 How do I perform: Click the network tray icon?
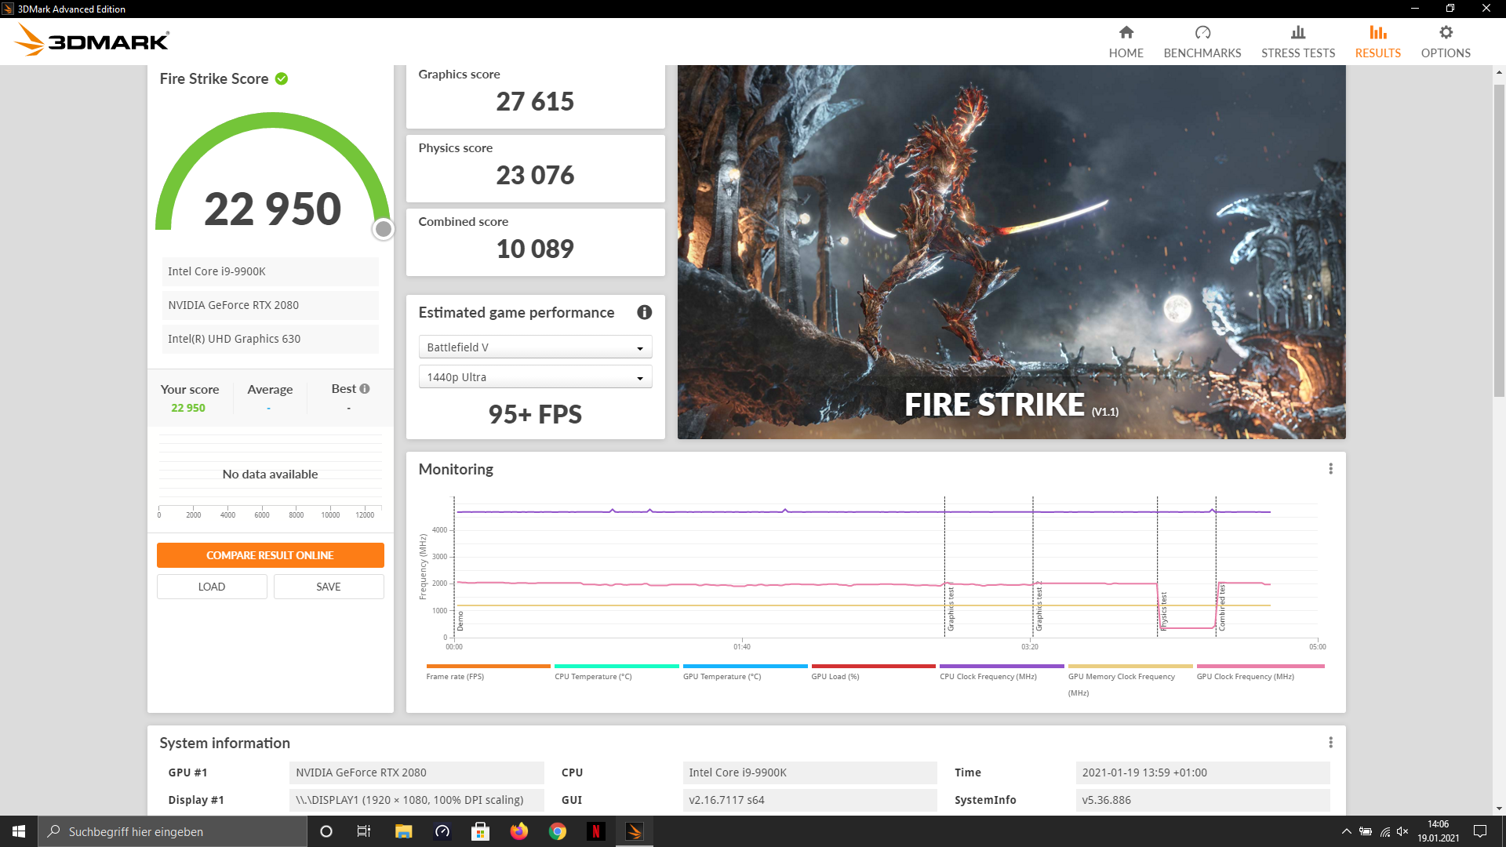pyautogui.click(x=1384, y=831)
